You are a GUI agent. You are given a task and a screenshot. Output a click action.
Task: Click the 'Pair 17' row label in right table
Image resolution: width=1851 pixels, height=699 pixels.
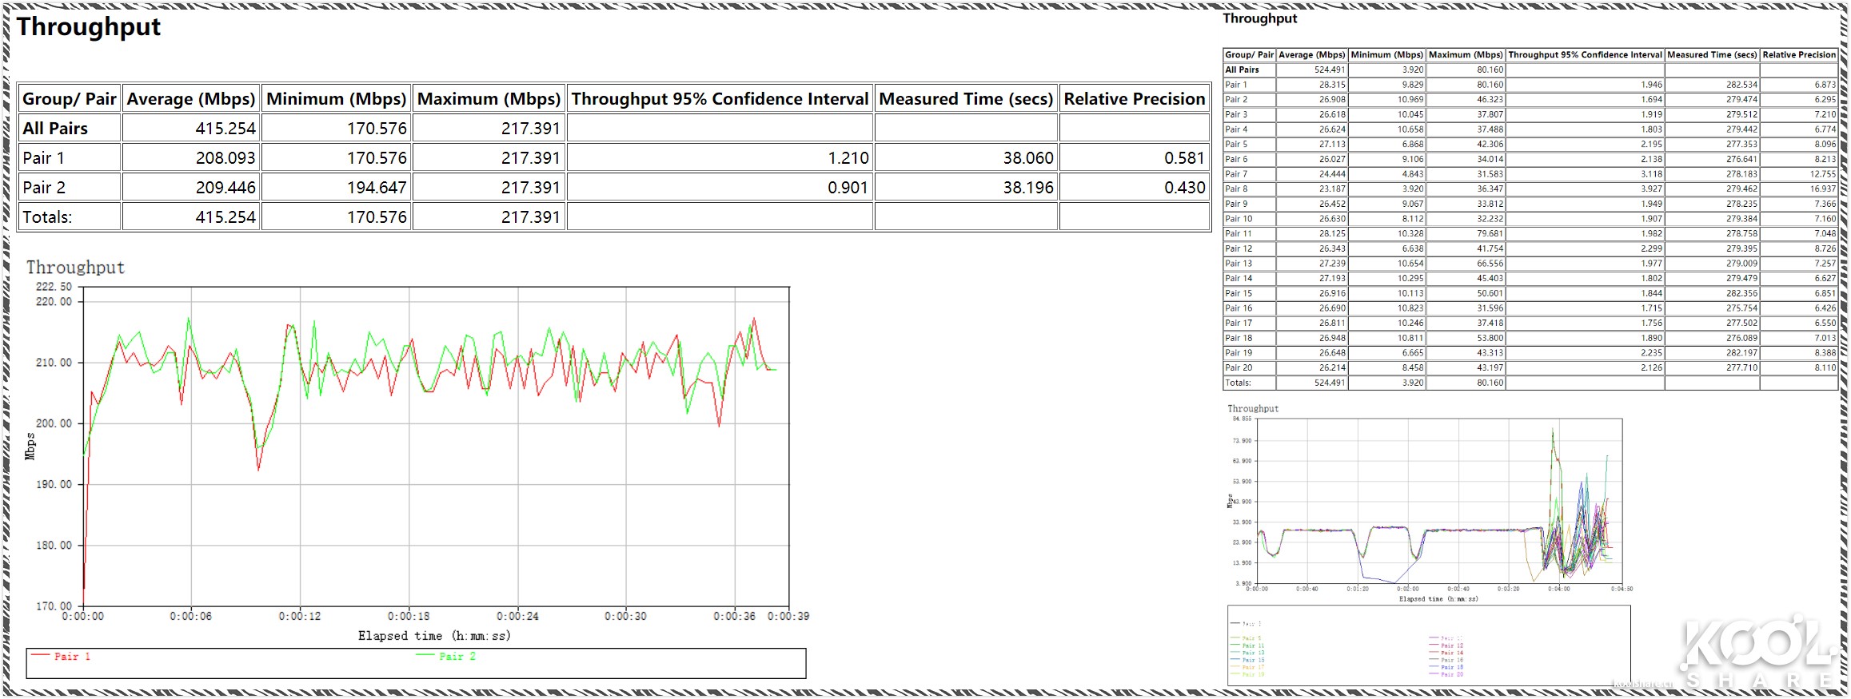[1239, 324]
